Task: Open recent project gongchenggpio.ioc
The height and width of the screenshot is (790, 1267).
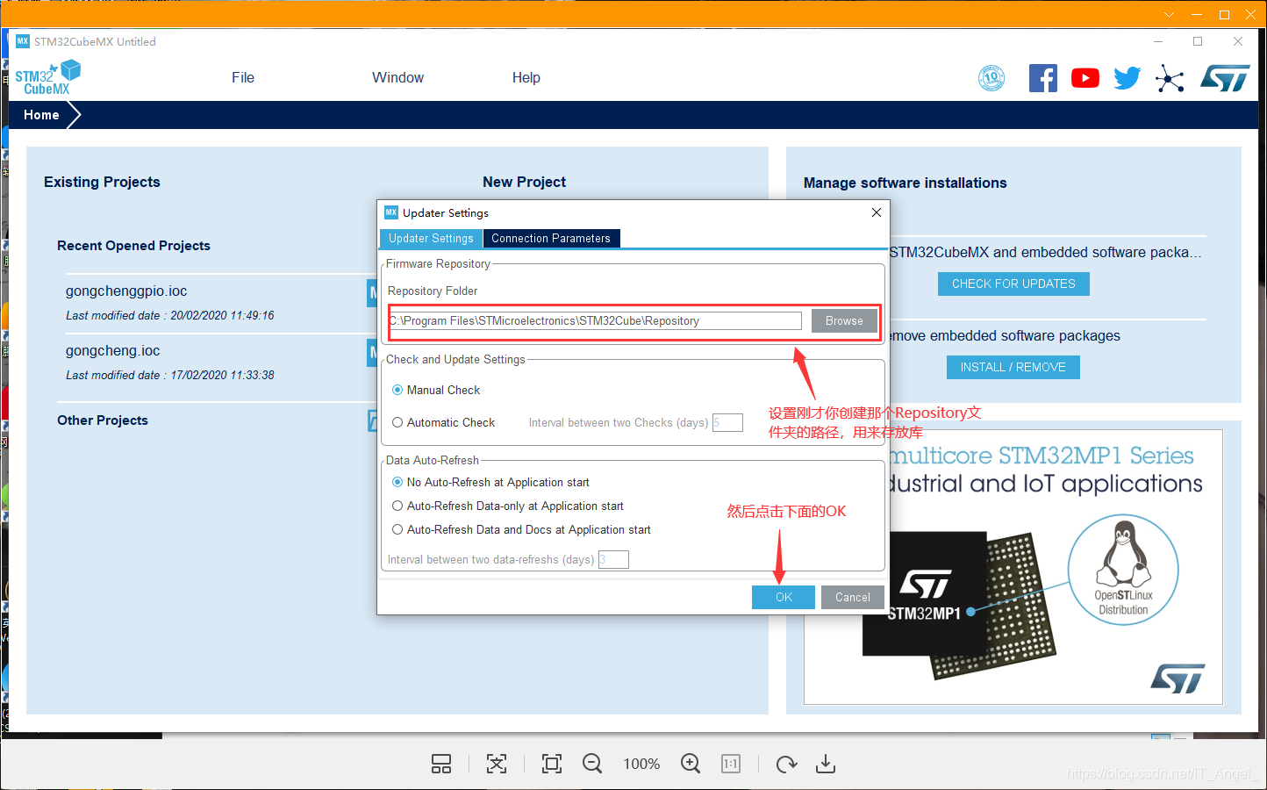Action: coord(126,291)
